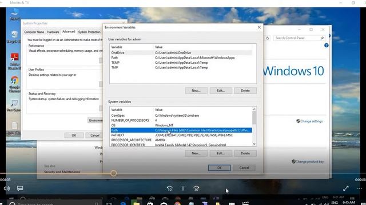Select the TMP user variable row
Viewport: 366px width, 205px height.
181,67
